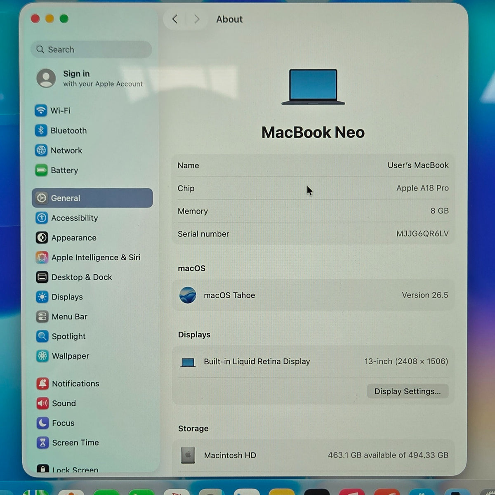
Task: Open the Spotlight magnifier icon
Action: point(42,336)
